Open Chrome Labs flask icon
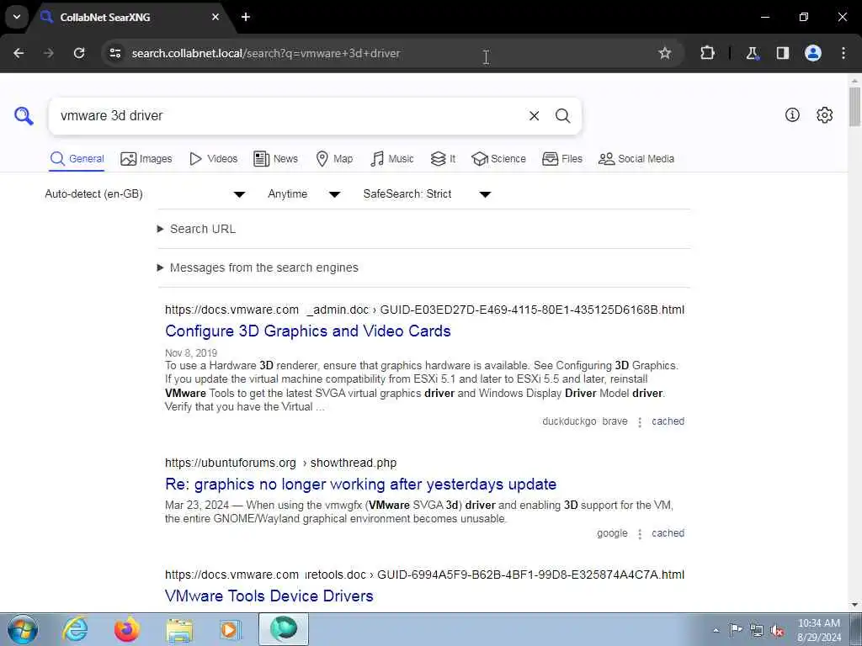862x646 pixels. tap(752, 53)
